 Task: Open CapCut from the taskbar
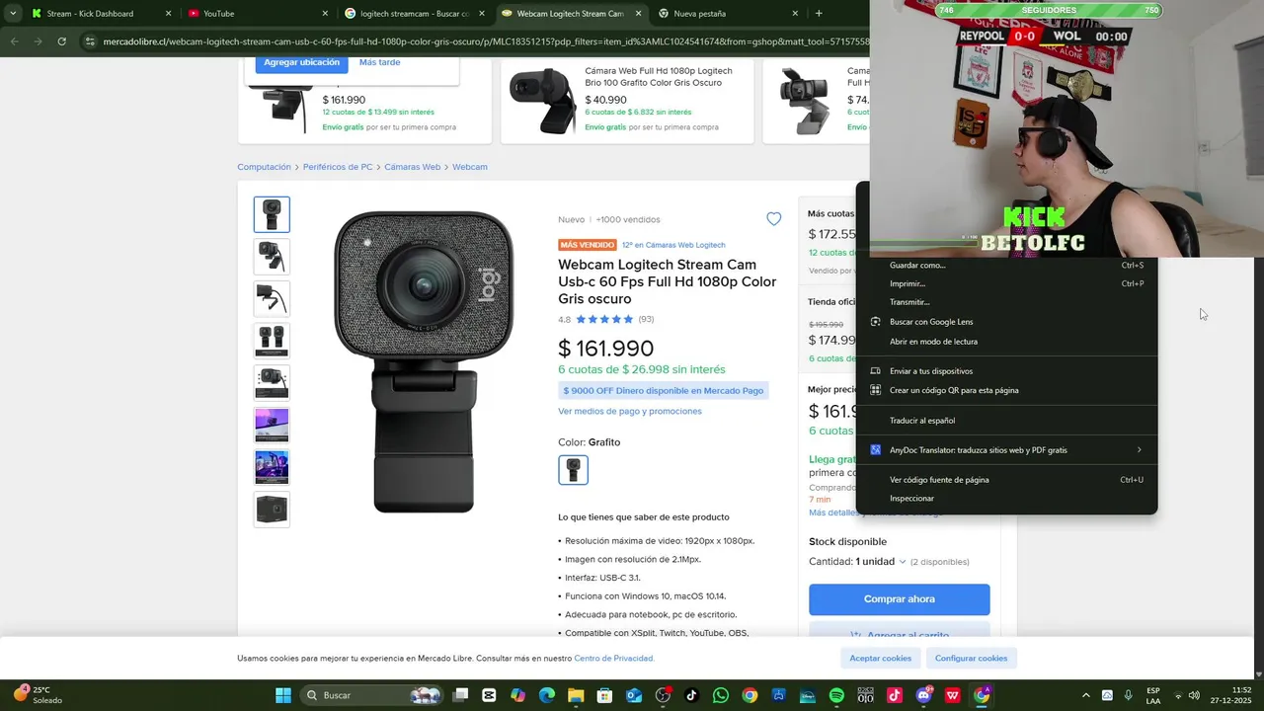(489, 695)
